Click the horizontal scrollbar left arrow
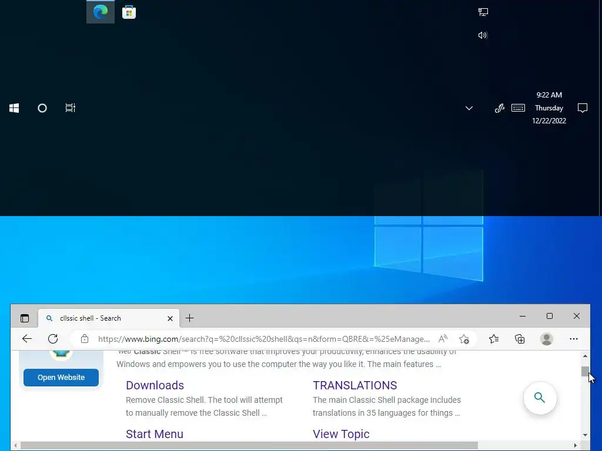 [15, 445]
